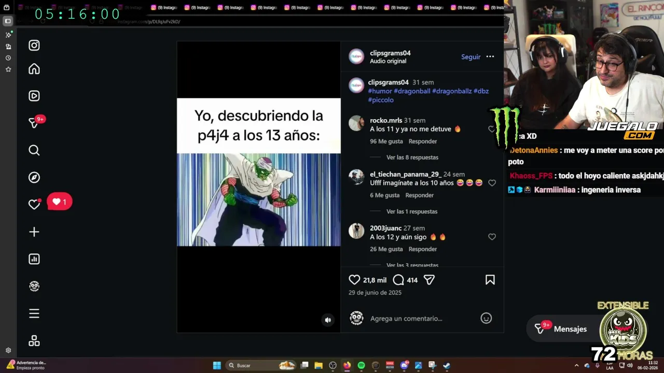
Task: Open the #dragonballz hashtag
Action: (452, 91)
